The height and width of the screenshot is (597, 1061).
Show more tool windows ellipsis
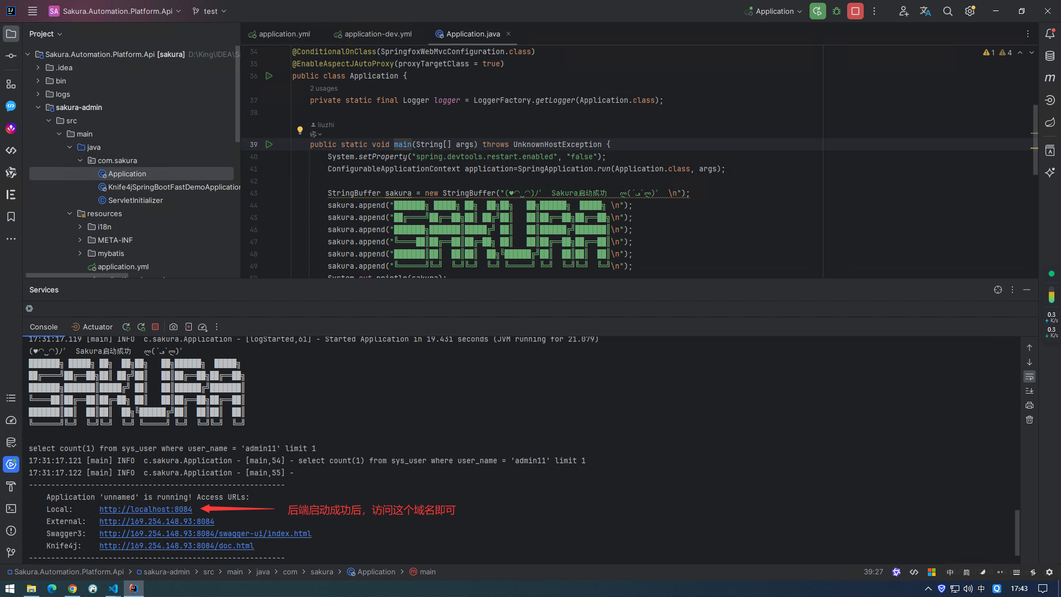11,239
